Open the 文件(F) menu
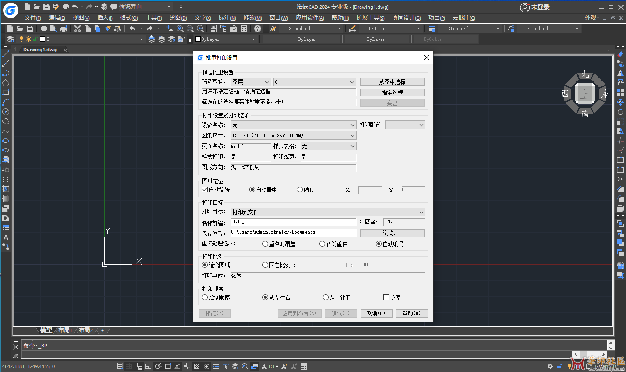Viewport: 626px width, 372px height. (x=32, y=18)
